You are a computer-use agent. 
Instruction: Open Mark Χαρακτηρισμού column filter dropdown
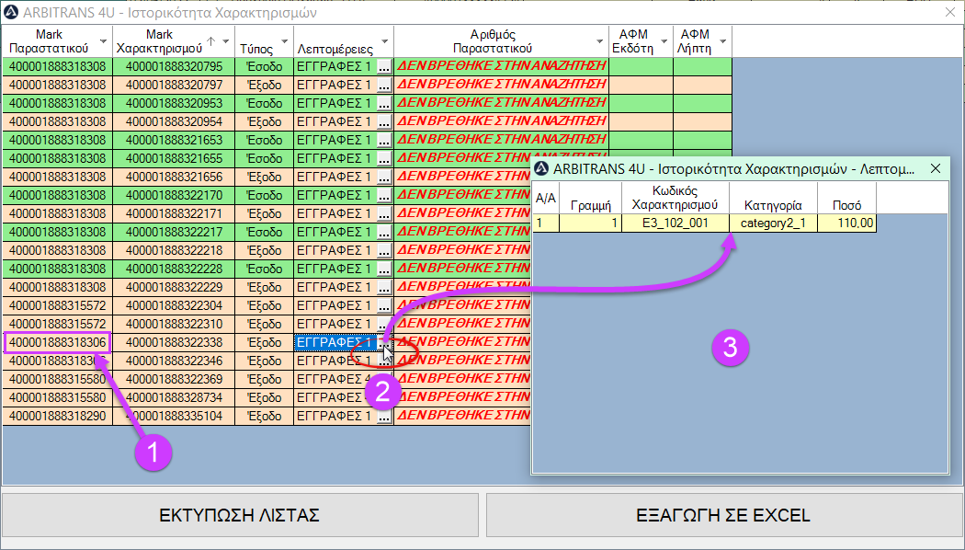coord(226,42)
